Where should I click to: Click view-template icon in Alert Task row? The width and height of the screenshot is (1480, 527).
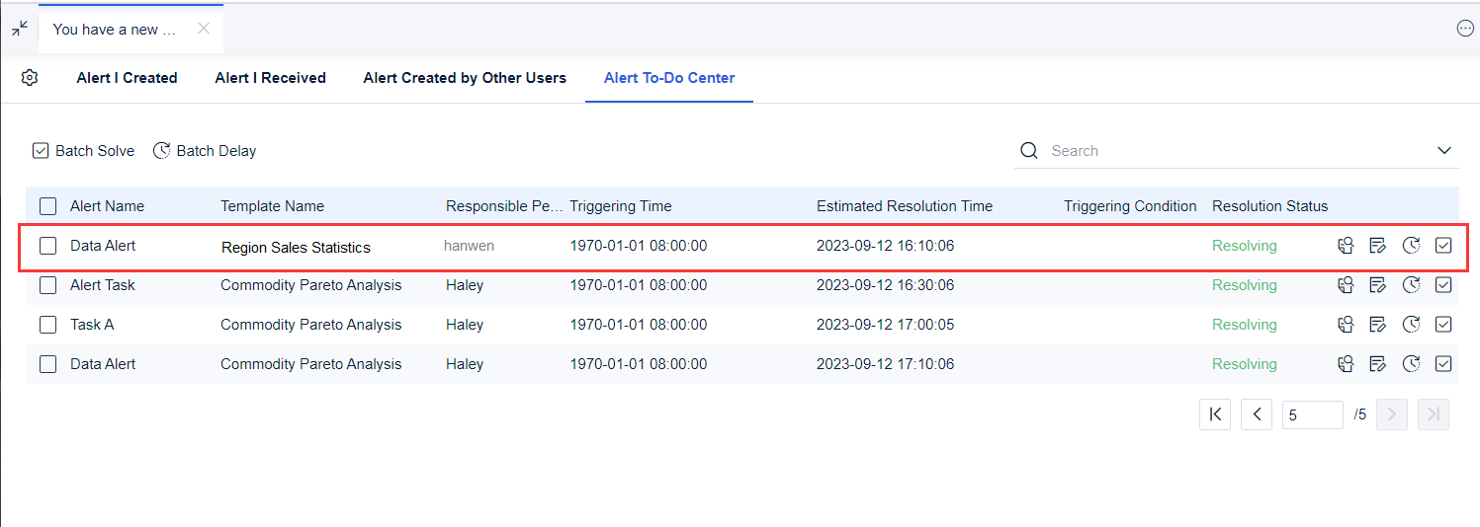pos(1346,285)
